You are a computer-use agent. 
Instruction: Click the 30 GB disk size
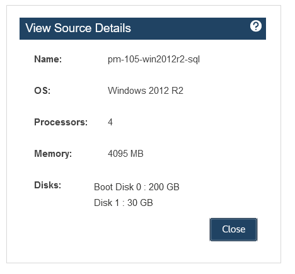(140, 203)
